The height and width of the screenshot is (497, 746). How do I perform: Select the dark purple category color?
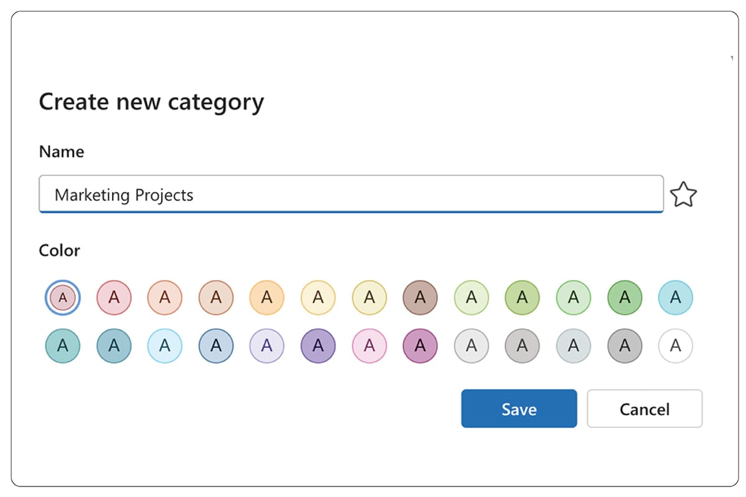(318, 346)
